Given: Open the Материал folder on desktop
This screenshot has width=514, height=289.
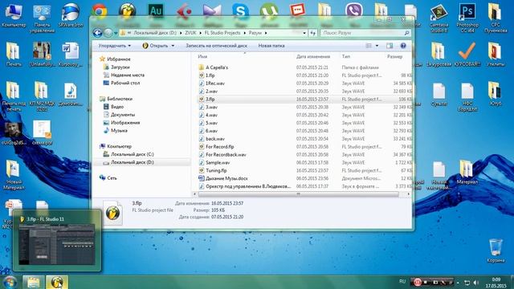Looking at the screenshot, I should pyautogui.click(x=467, y=172).
